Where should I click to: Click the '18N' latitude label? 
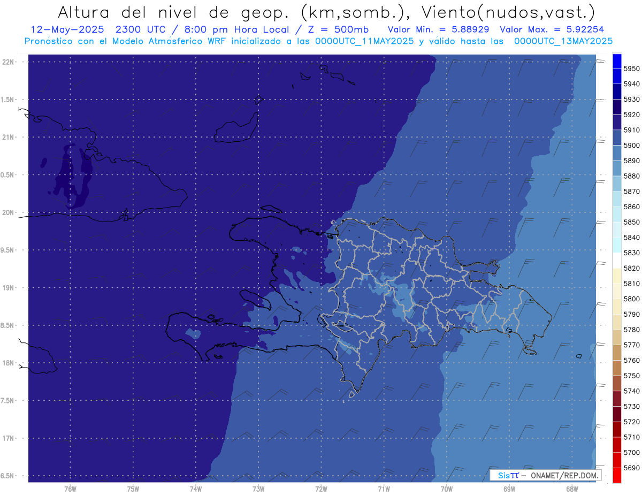(9, 363)
